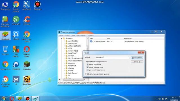Select the ProtonVPN desktop shortcut
180x101 pixels.
point(16,20)
